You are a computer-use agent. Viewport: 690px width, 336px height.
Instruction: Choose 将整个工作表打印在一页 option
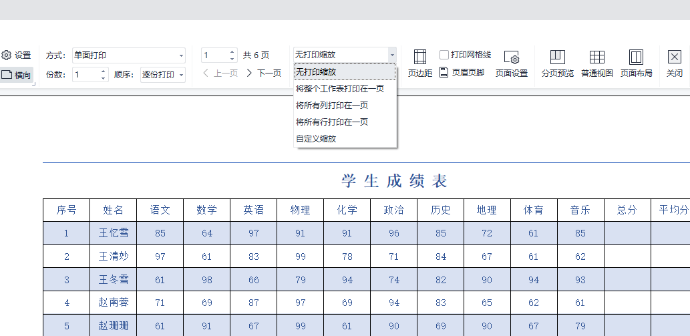coord(345,88)
